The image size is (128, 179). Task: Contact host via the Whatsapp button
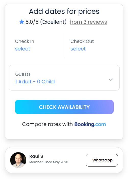(102, 160)
